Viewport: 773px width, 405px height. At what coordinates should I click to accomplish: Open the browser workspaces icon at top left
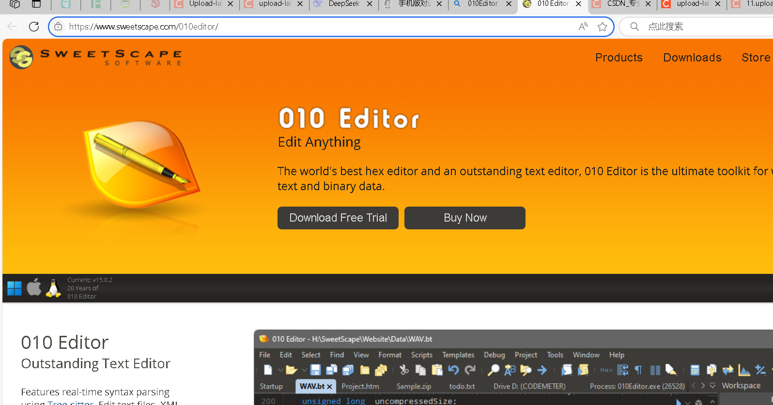coord(15,4)
